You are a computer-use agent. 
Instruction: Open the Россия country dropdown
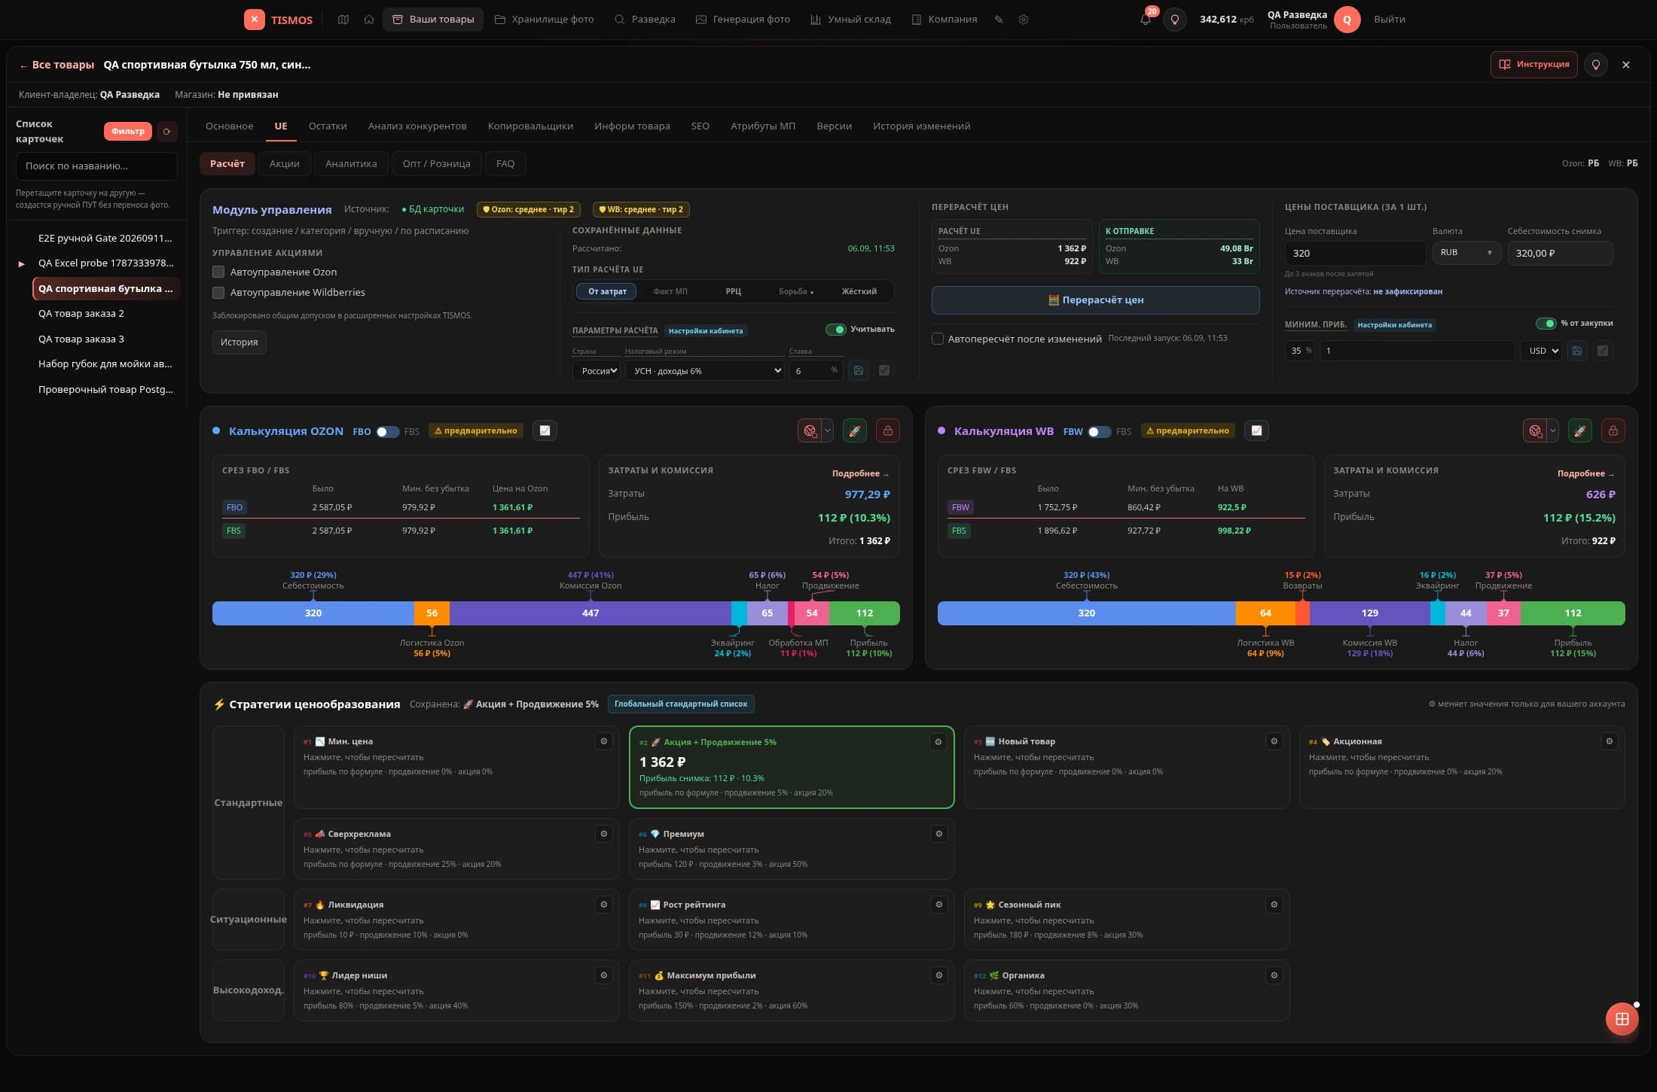click(x=597, y=370)
